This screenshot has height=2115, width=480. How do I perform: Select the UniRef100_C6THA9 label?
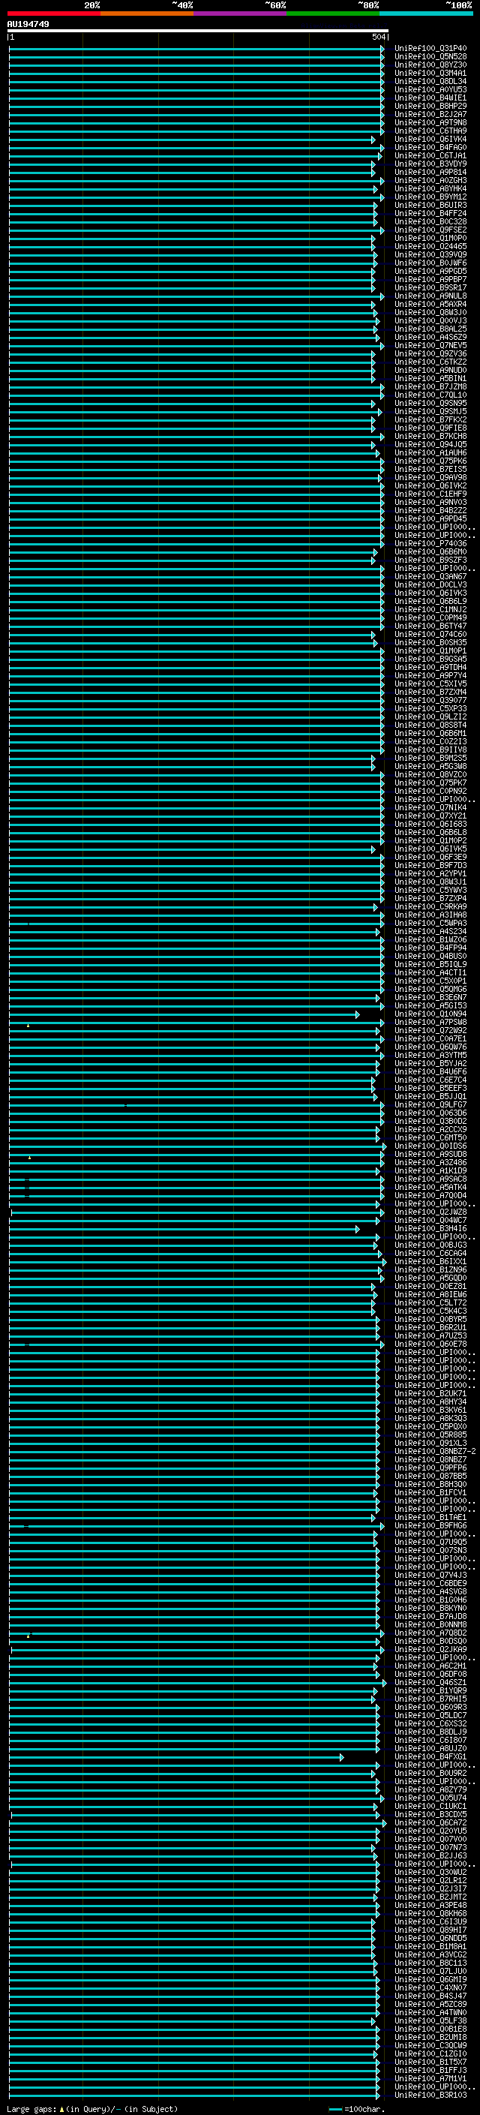coord(430,131)
